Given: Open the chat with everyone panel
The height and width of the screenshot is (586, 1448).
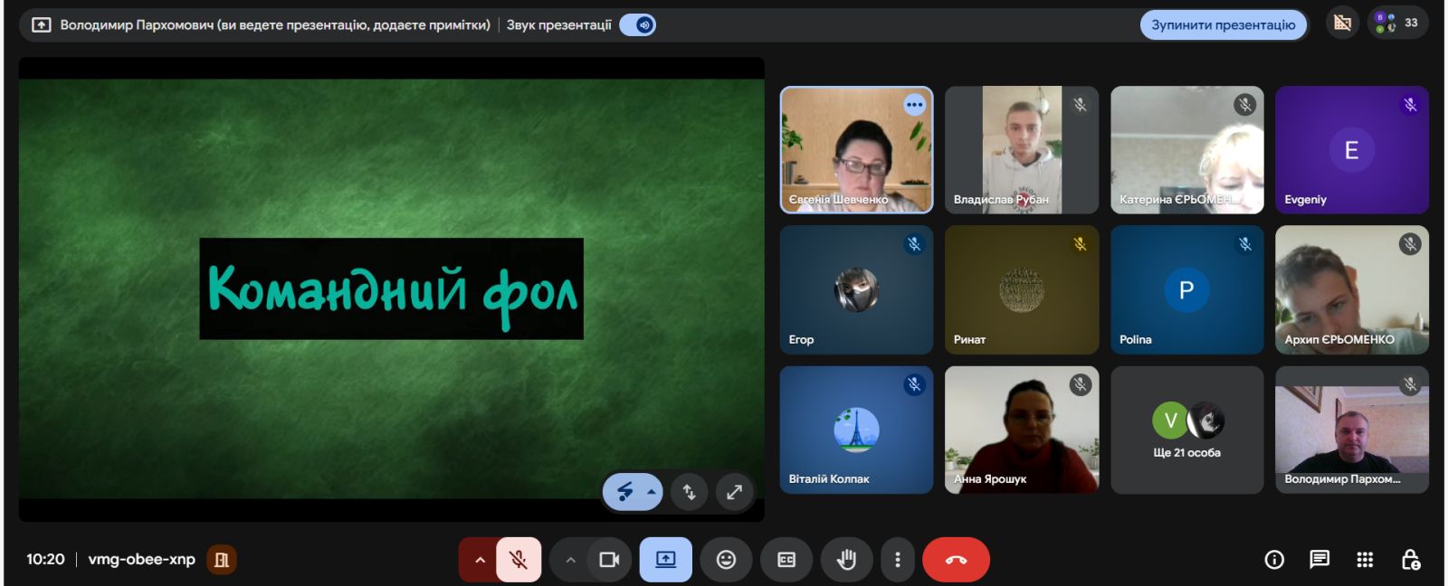Looking at the screenshot, I should pos(1319,560).
